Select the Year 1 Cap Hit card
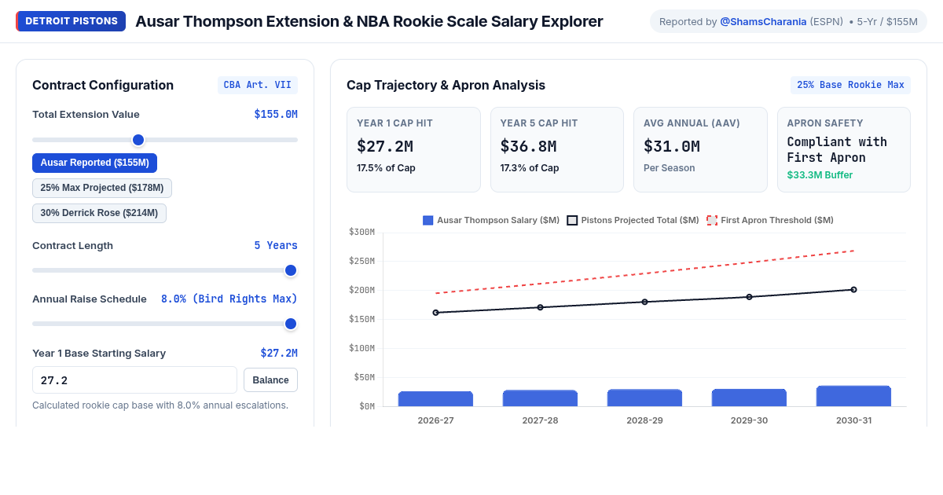 coord(413,150)
